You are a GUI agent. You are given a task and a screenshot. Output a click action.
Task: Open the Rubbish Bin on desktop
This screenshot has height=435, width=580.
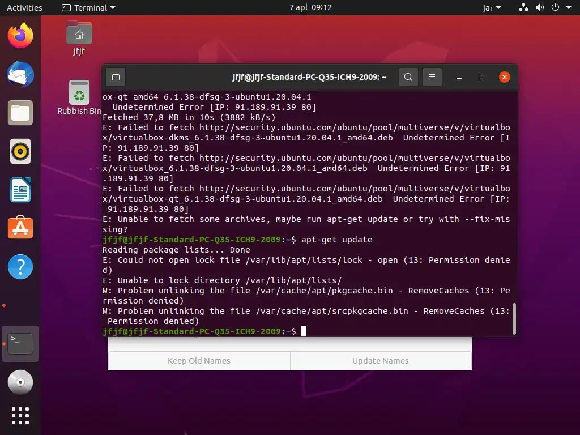[79, 97]
